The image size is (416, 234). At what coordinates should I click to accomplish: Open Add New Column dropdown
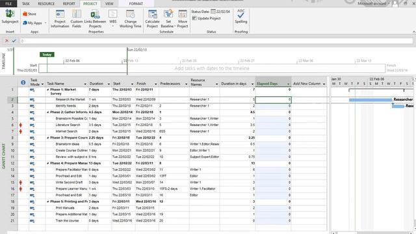[x=324, y=84]
